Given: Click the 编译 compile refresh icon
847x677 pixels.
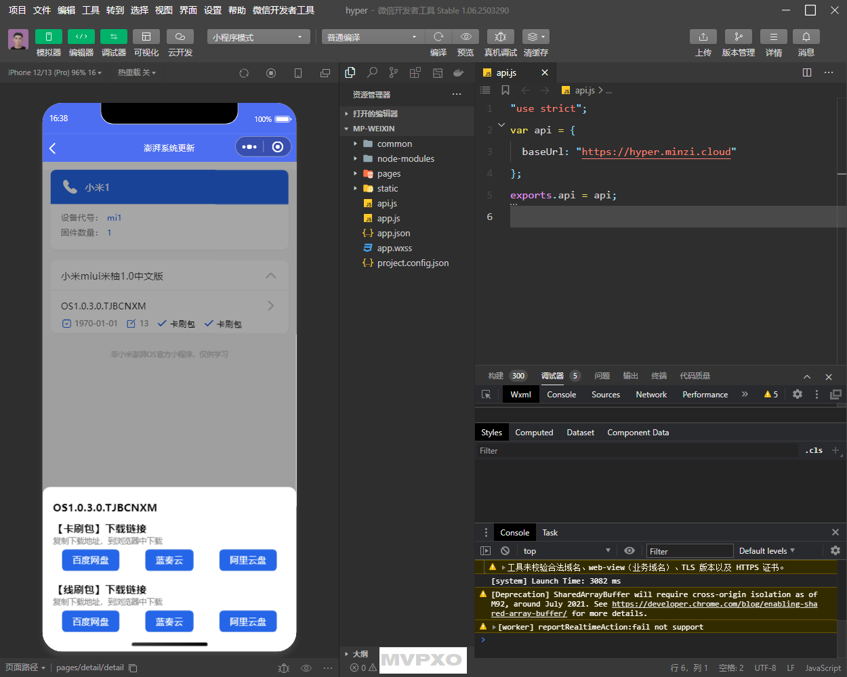Looking at the screenshot, I should tap(438, 37).
